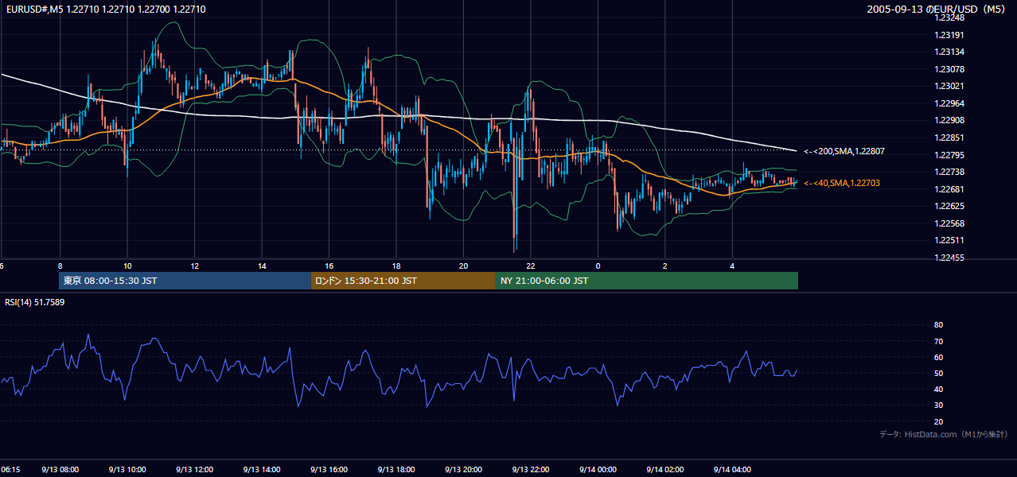Click the 9/14 02:00 time axis label

pyautogui.click(x=665, y=470)
